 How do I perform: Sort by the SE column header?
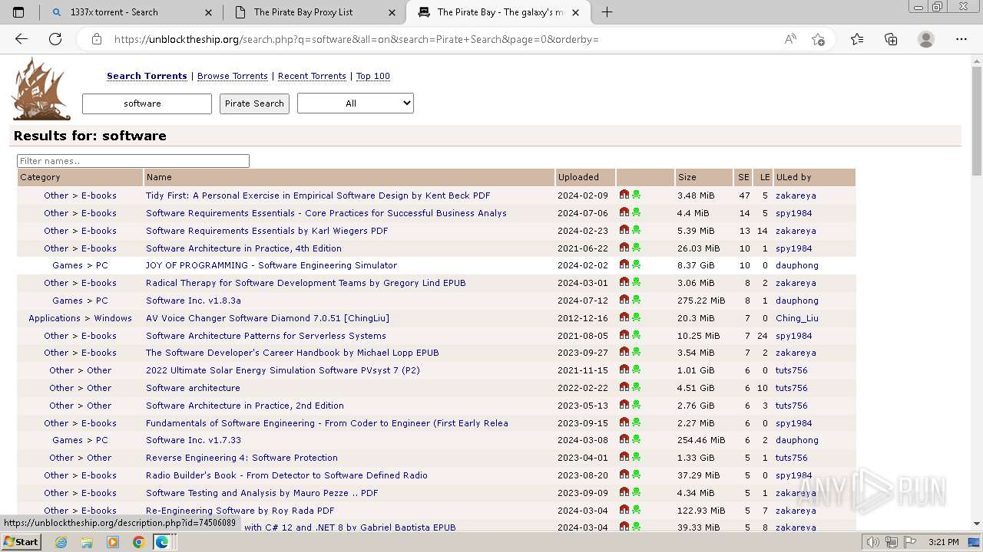pyautogui.click(x=743, y=177)
